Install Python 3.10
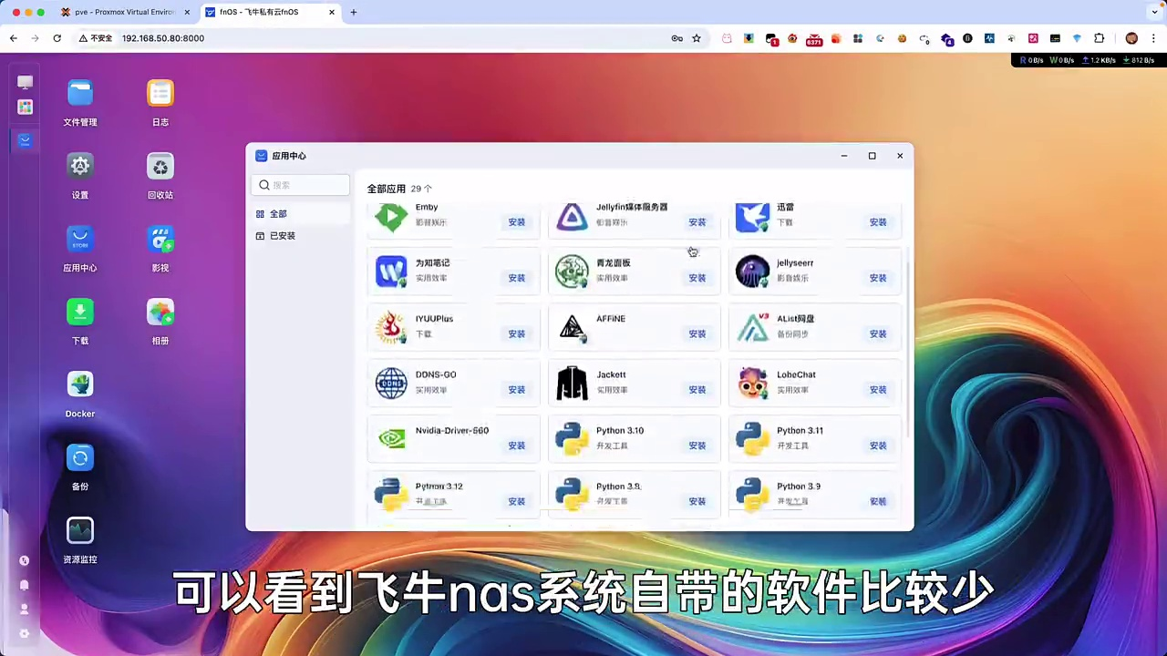 (x=697, y=446)
